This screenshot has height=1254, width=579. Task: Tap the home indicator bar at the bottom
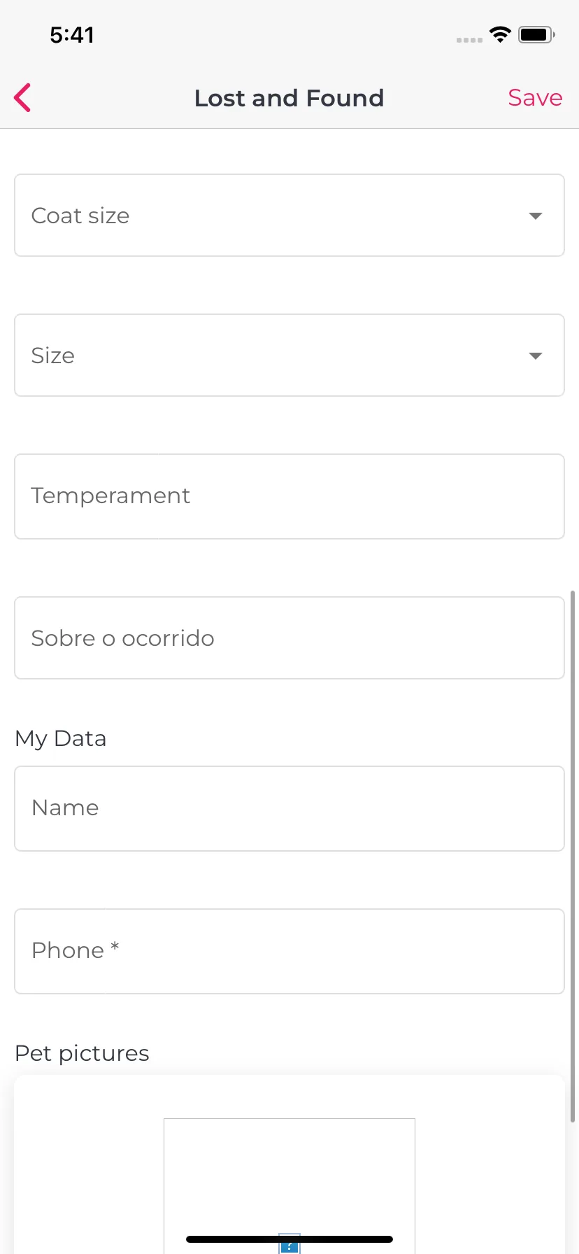pyautogui.click(x=289, y=1239)
